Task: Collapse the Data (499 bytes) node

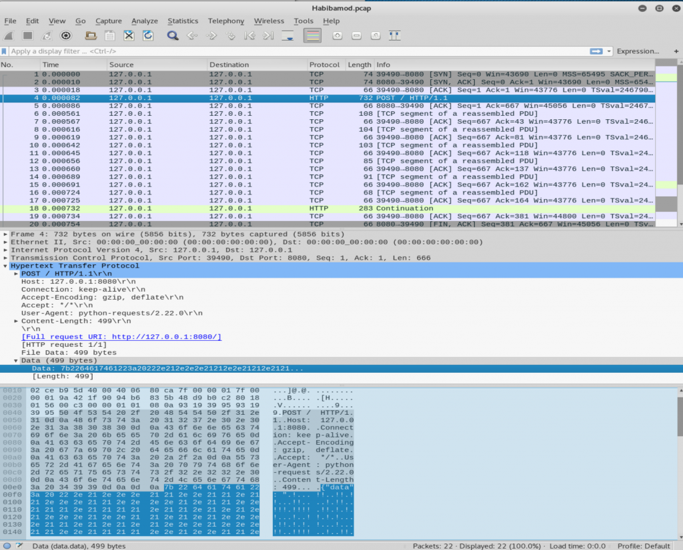Action: (x=16, y=360)
